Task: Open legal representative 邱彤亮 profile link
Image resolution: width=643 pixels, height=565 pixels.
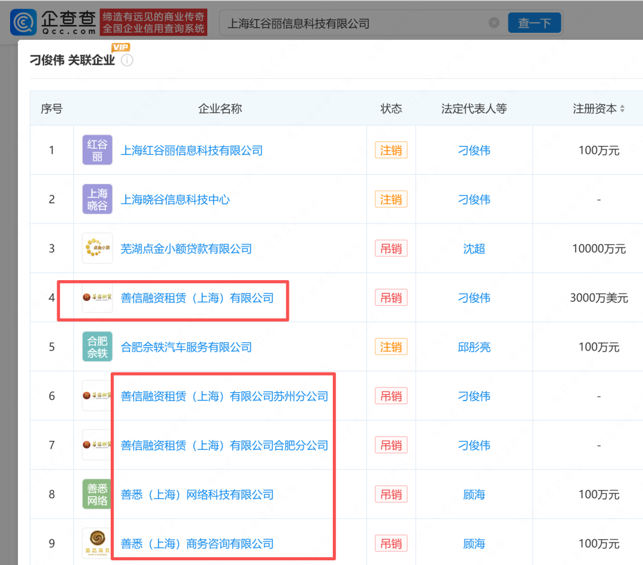Action: click(474, 347)
